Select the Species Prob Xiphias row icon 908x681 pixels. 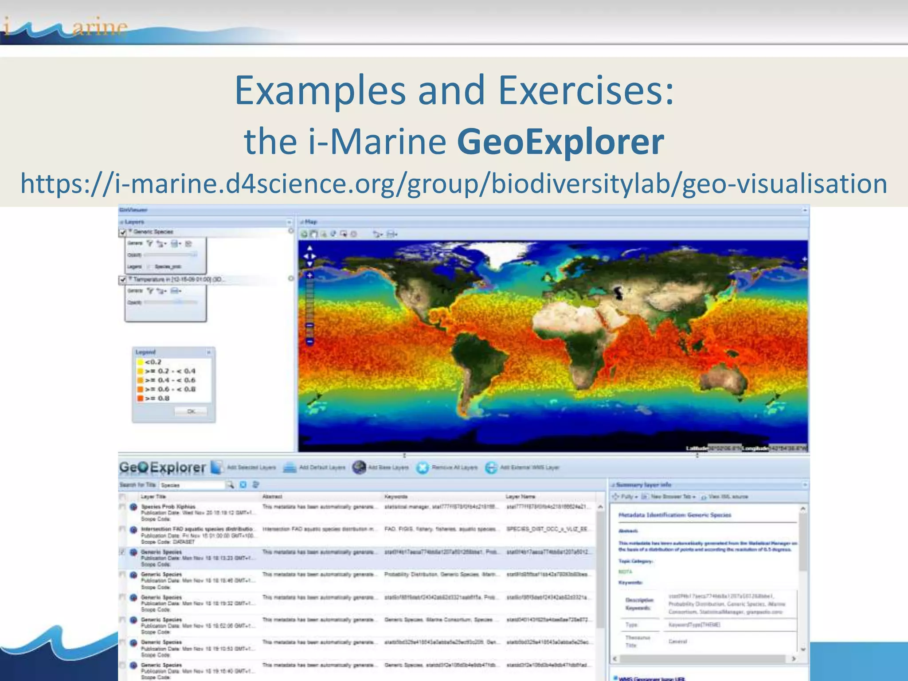[133, 507]
